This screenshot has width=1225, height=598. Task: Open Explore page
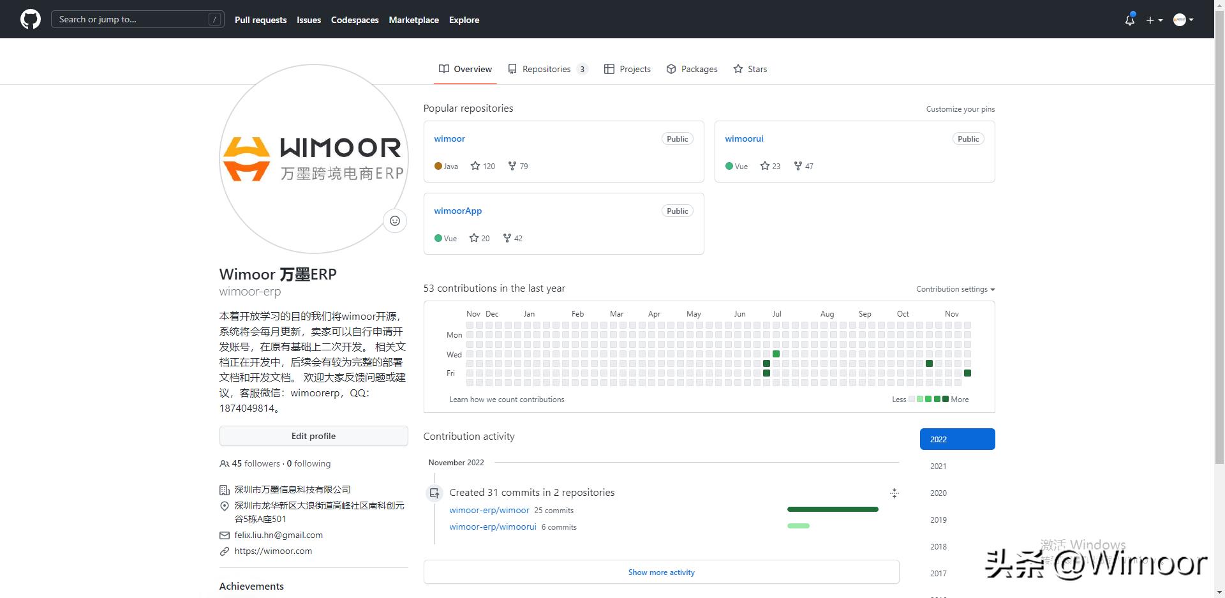coord(464,20)
